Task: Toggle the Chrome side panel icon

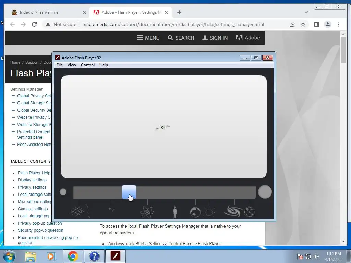Action: pos(316,24)
